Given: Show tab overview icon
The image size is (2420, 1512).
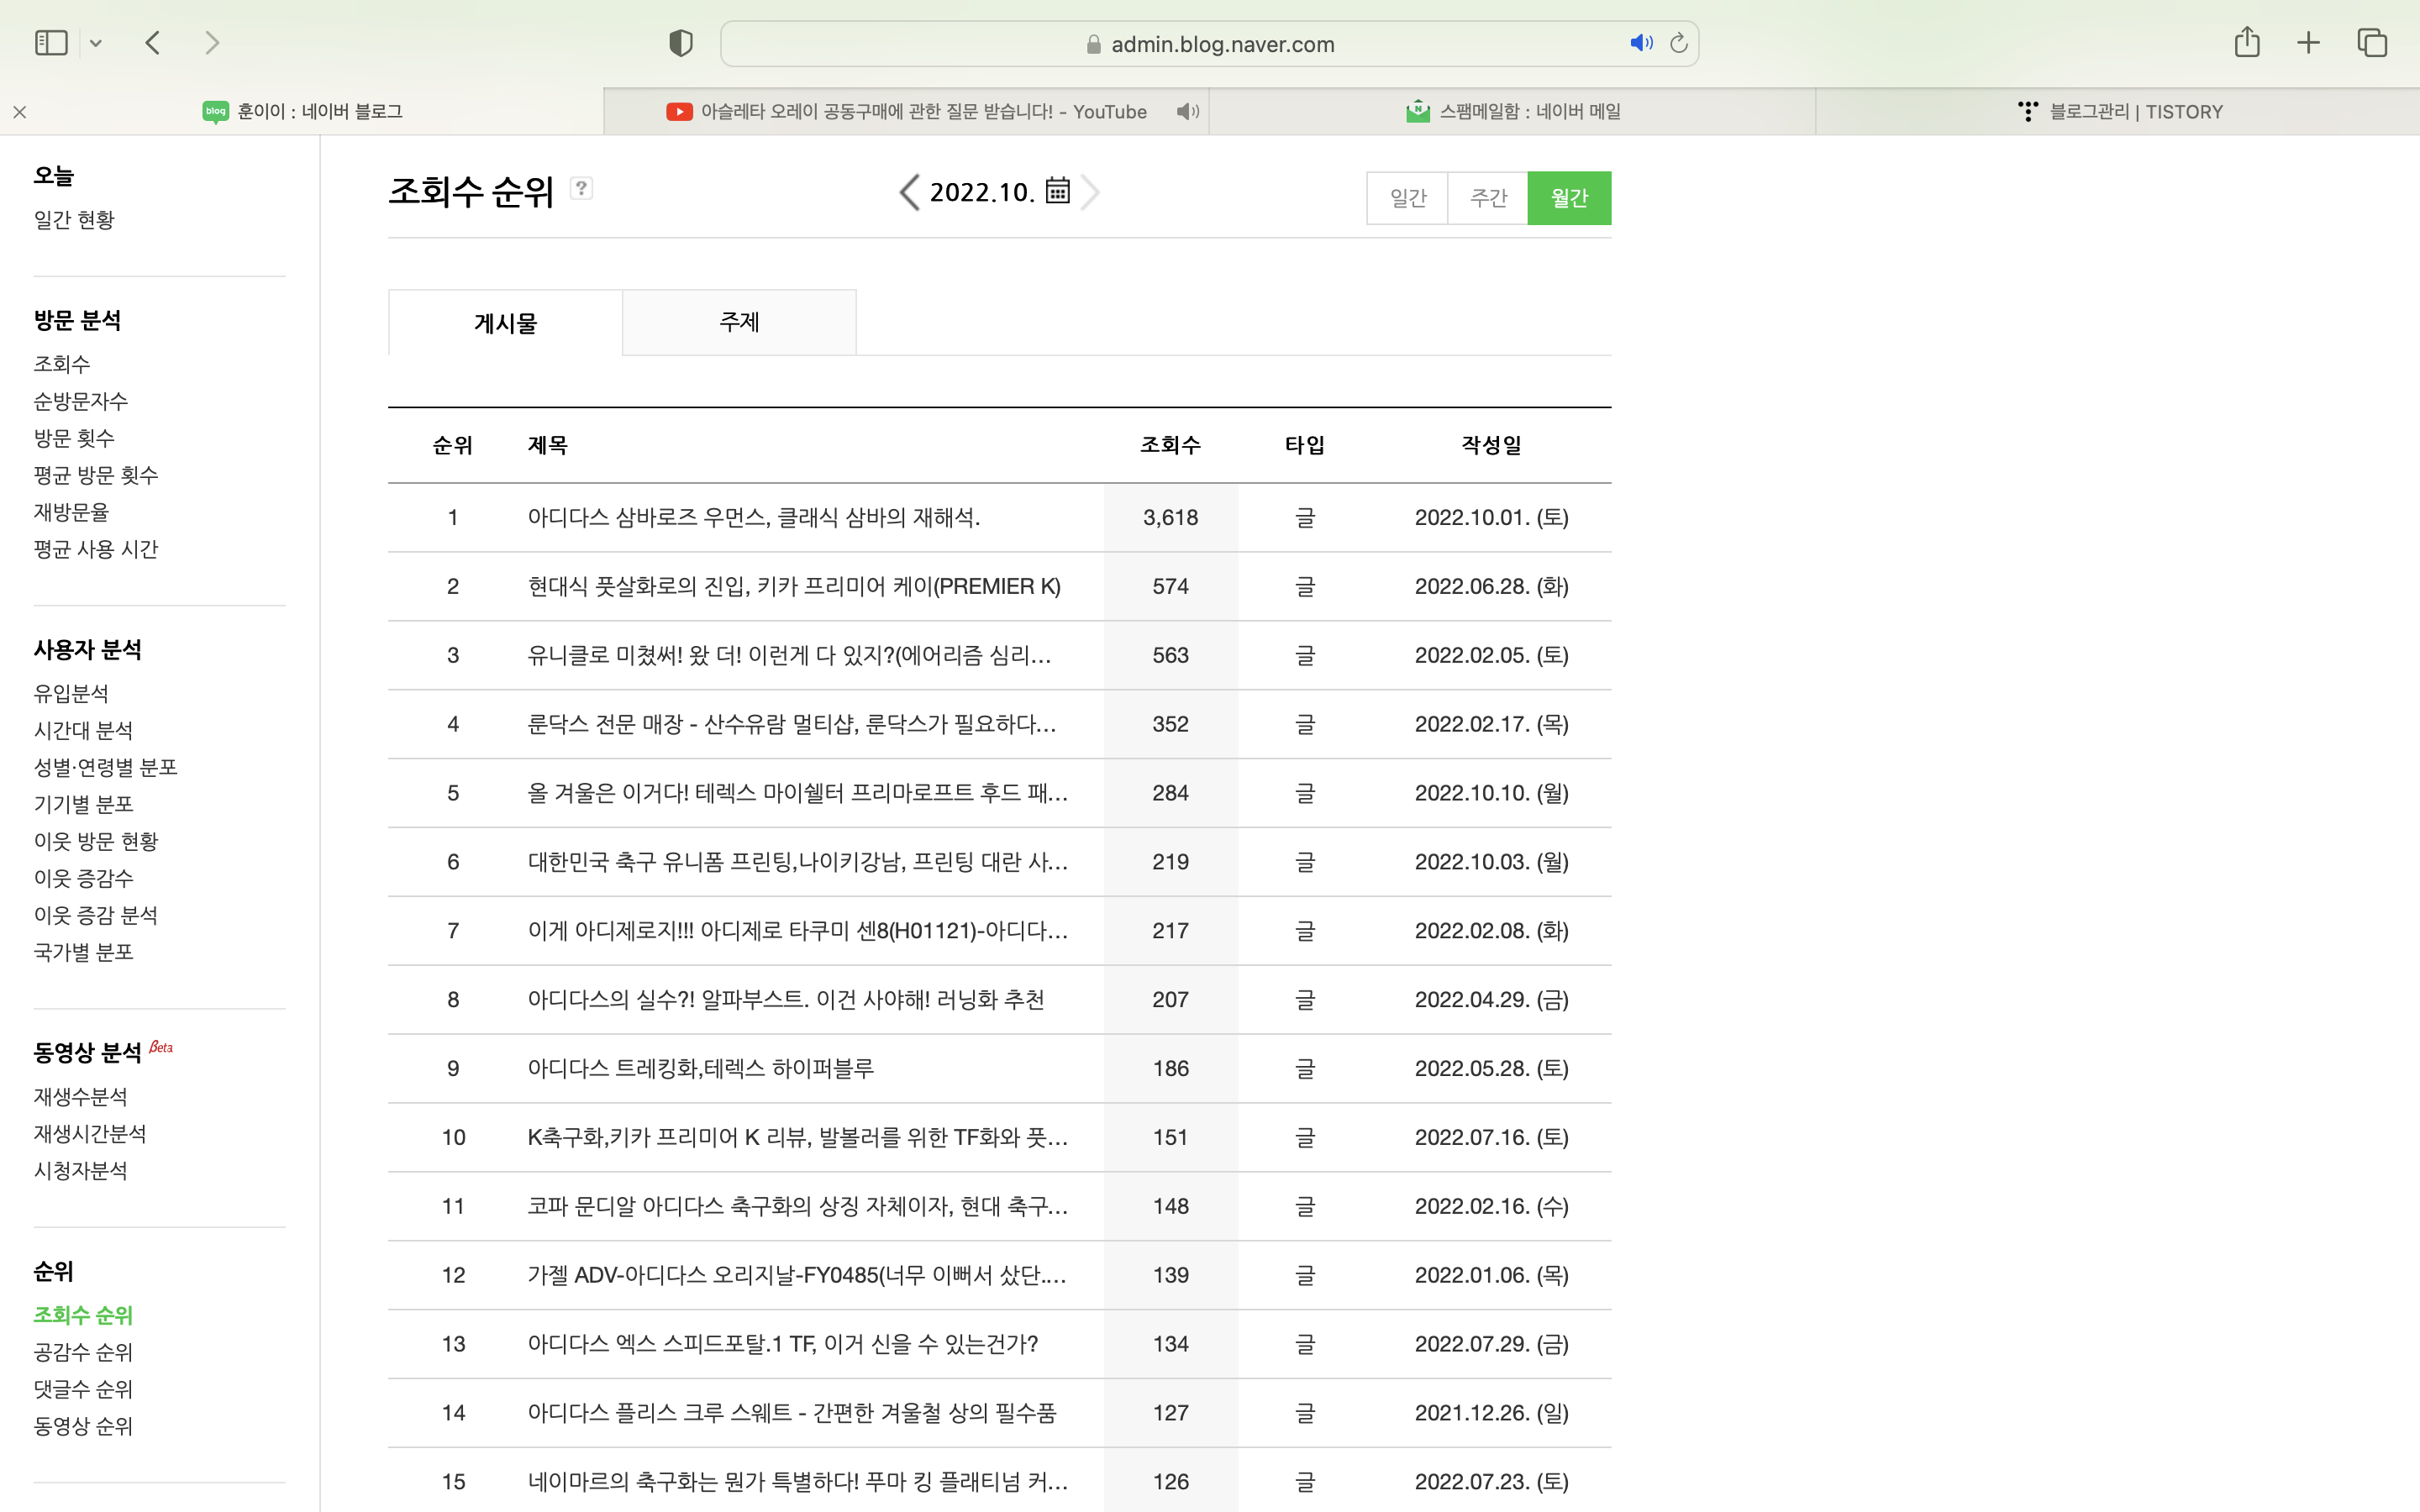Looking at the screenshot, I should [2372, 42].
